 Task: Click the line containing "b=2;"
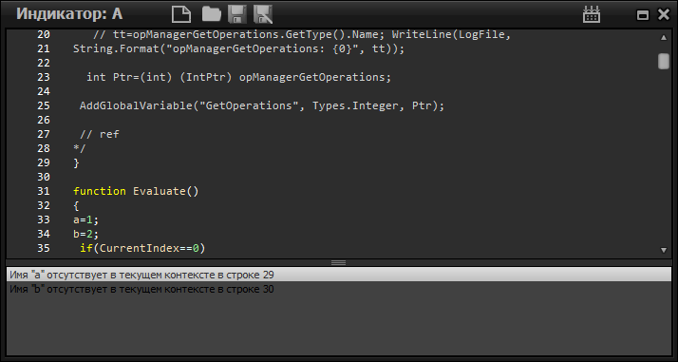86,234
